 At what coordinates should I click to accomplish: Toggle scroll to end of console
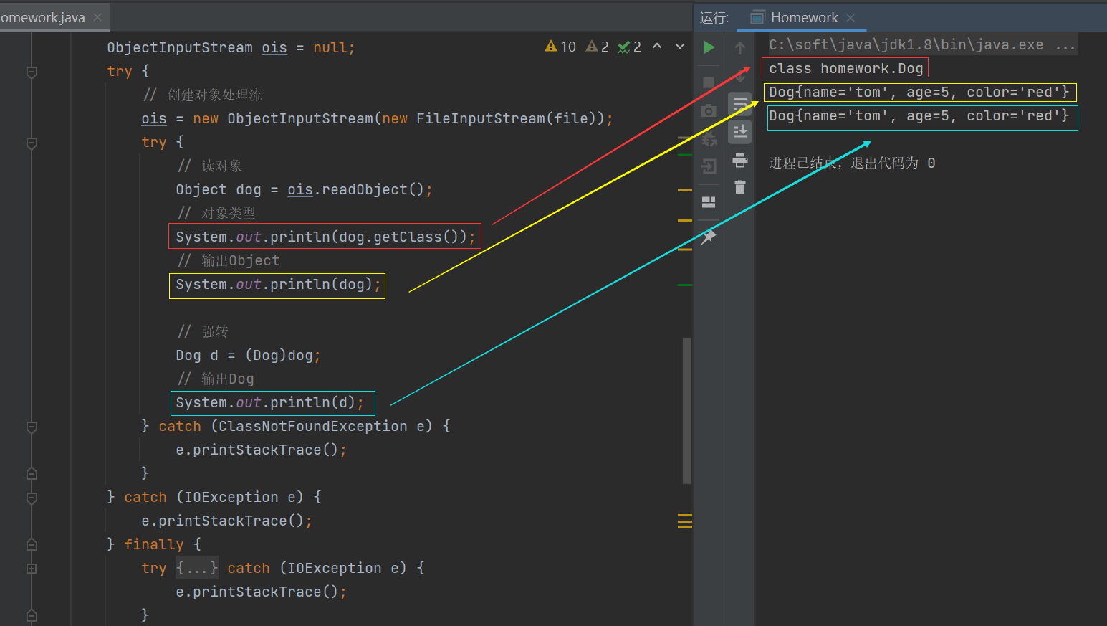click(x=740, y=132)
